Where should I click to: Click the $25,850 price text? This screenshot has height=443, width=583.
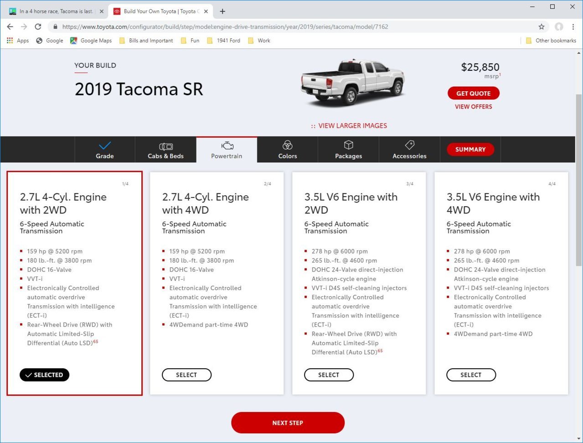coord(480,67)
